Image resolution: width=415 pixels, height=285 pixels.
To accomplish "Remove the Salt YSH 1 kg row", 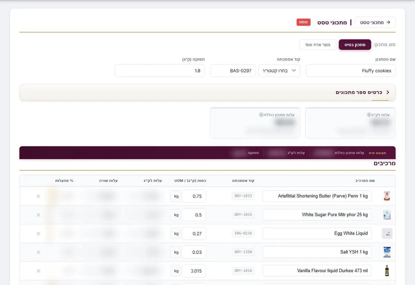I will point(38,252).
